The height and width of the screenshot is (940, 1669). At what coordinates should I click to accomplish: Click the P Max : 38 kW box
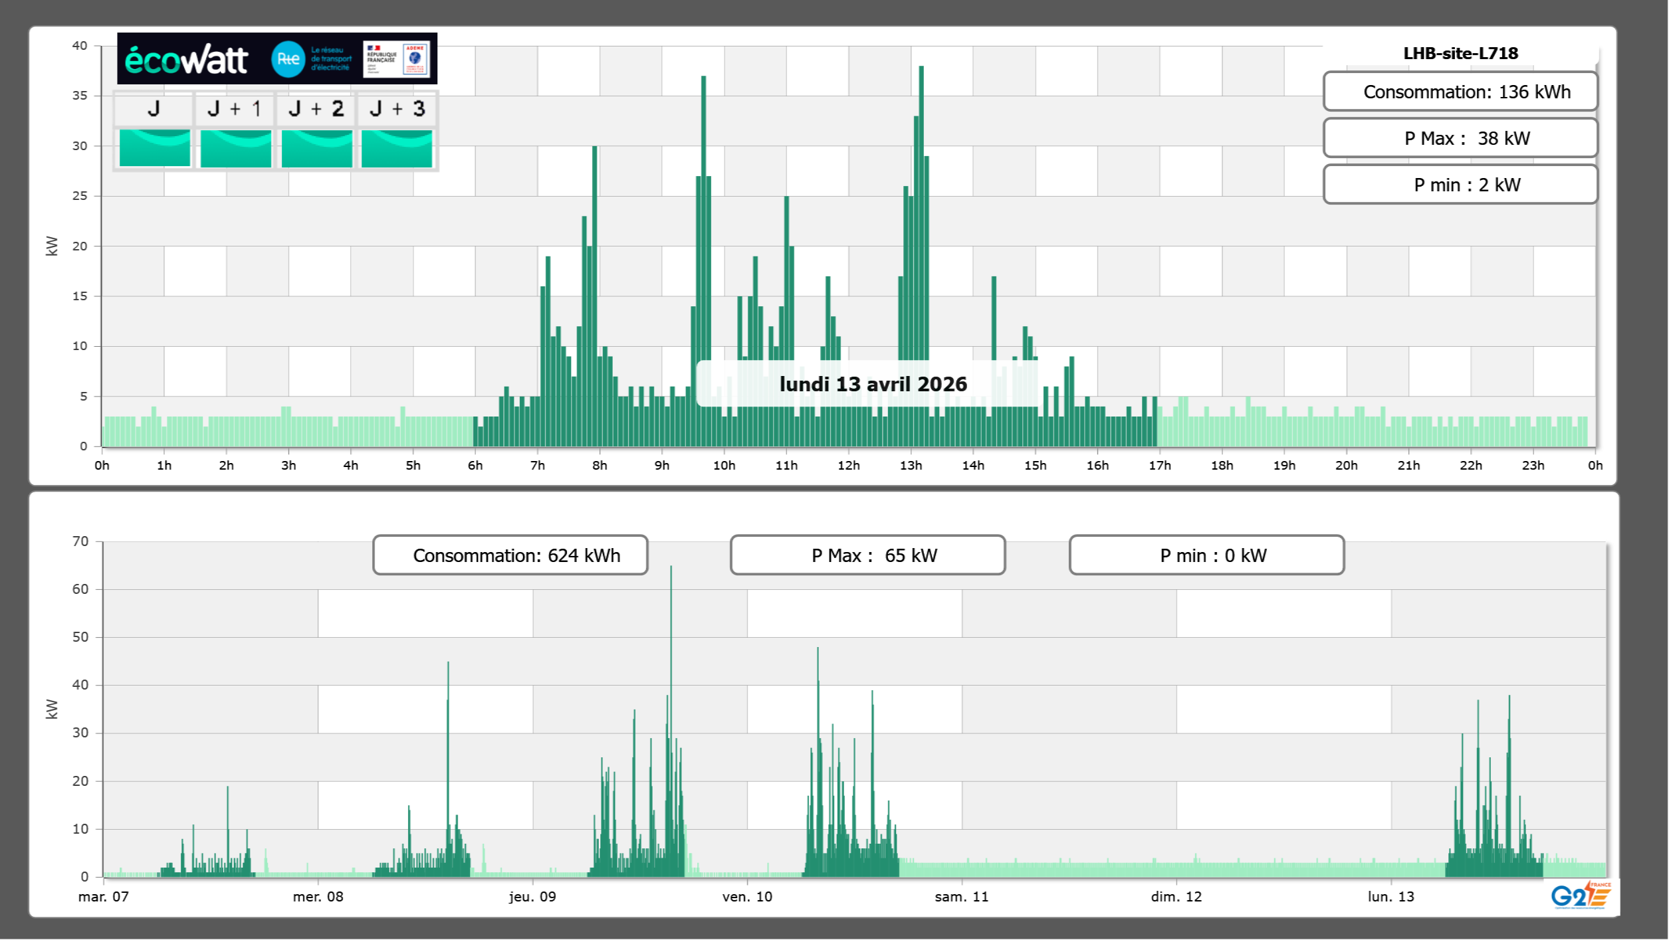click(1460, 138)
